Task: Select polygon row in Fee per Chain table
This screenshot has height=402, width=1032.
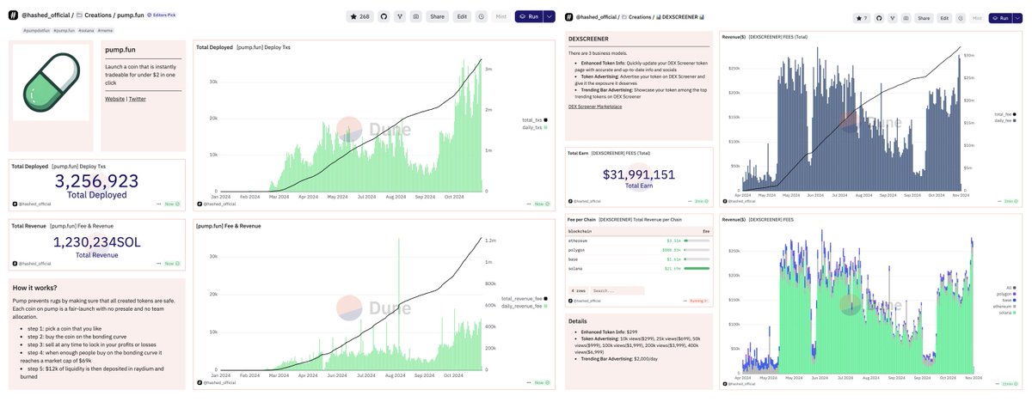Action: tap(640, 250)
